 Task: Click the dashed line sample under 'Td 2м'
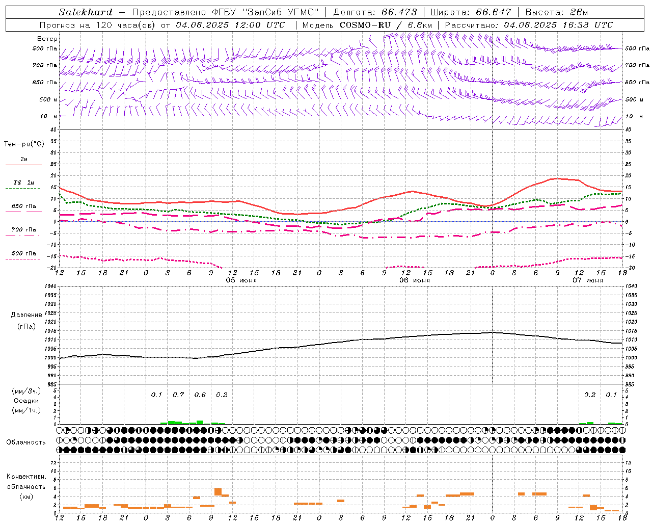pos(22,189)
